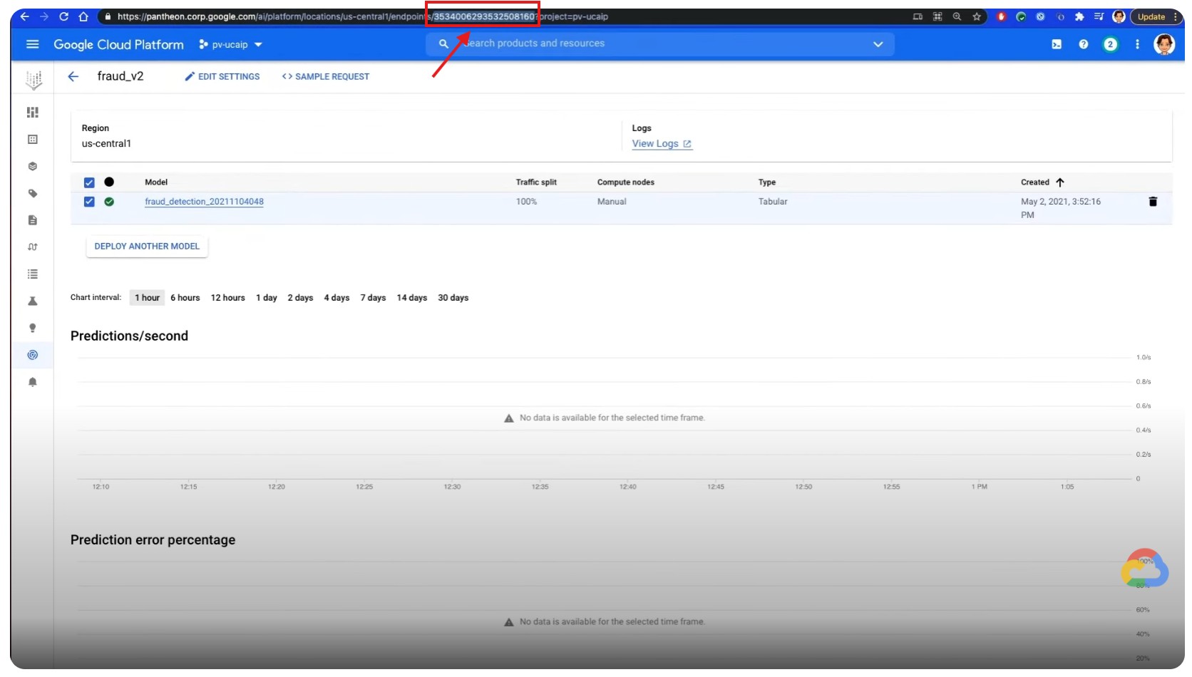The width and height of the screenshot is (1192, 677).
Task: Activate Cloud Shell icon in header
Action: pyautogui.click(x=1056, y=44)
